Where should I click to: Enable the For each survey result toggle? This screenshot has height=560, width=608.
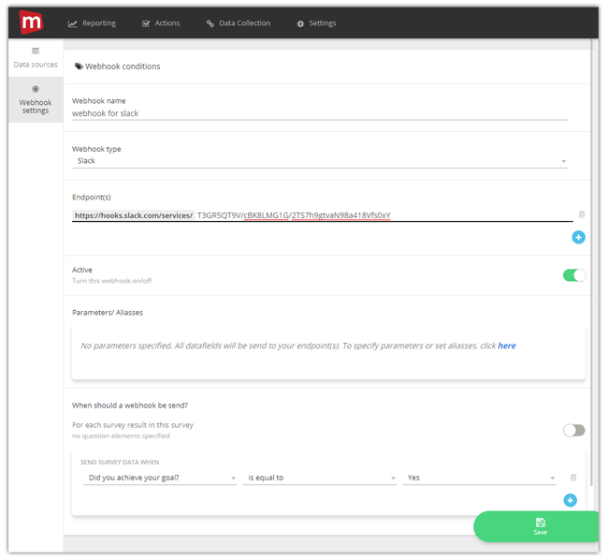click(573, 430)
